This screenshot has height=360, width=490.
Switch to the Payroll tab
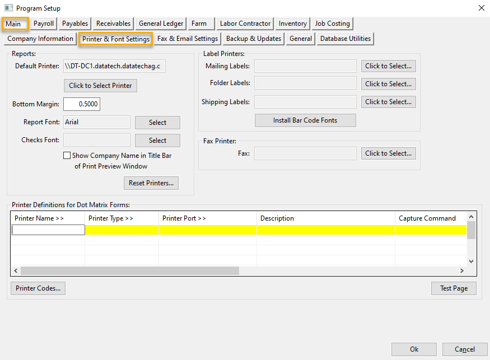43,24
